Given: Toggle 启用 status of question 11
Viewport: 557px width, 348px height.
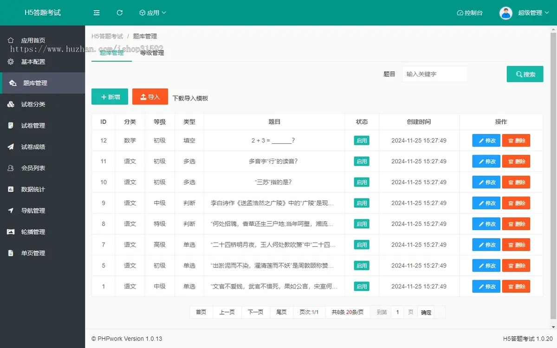Looking at the screenshot, I should point(362,161).
